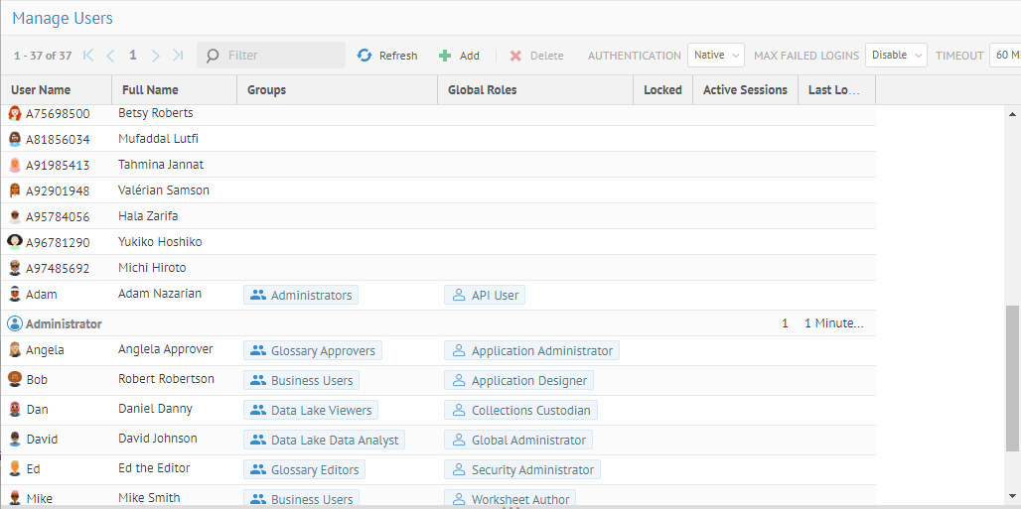Open the Timeout dropdown

pos(1004,56)
